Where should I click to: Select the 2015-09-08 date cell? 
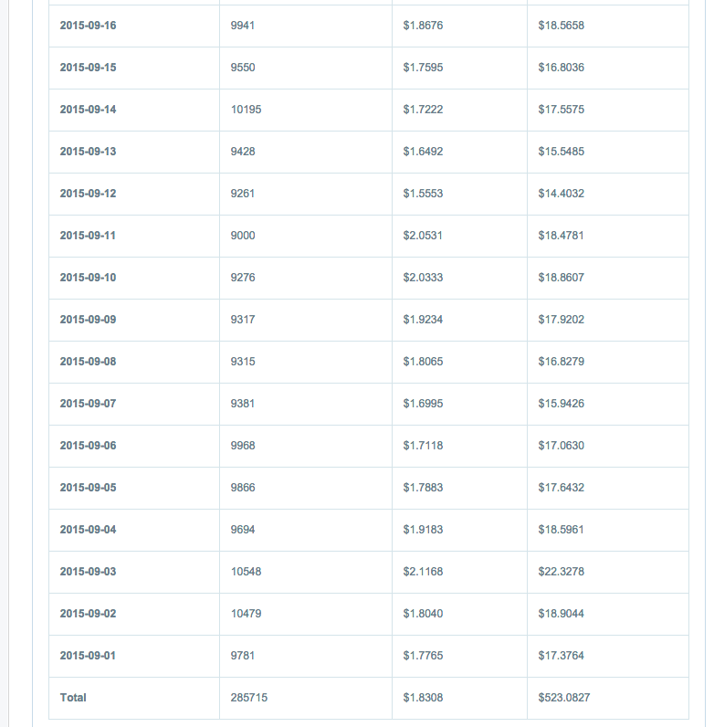click(x=88, y=362)
